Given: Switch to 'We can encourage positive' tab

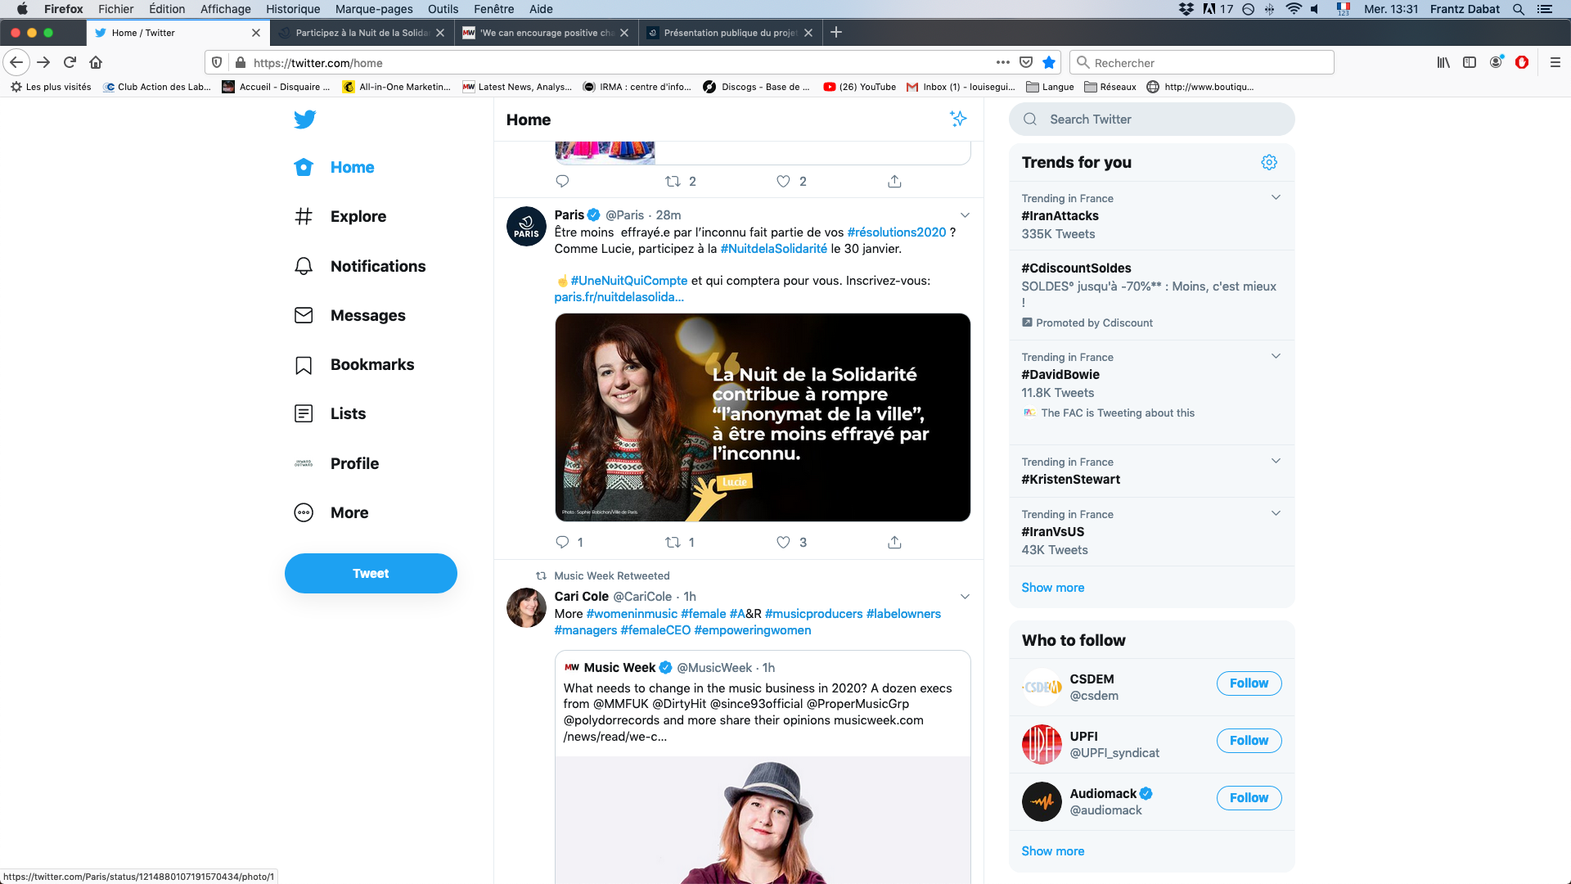Looking at the screenshot, I should click(x=545, y=33).
